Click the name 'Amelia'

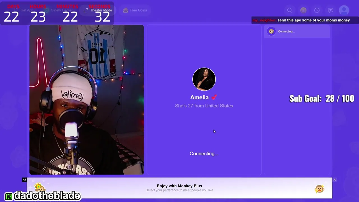[x=199, y=97]
